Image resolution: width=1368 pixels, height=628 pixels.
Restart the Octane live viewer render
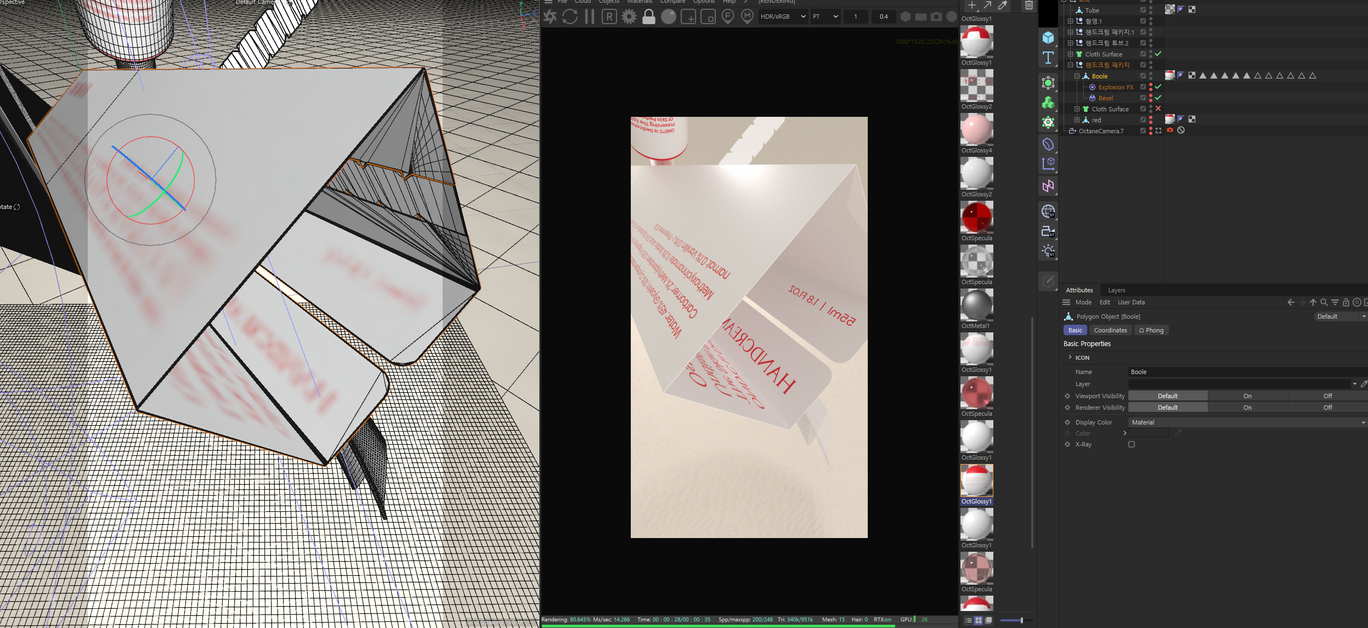coord(570,16)
